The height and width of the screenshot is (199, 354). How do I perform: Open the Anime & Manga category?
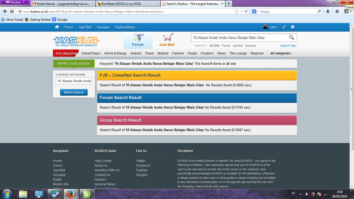coord(115,53)
